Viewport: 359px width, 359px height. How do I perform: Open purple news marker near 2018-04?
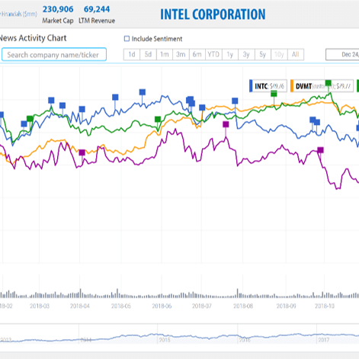point(82,152)
